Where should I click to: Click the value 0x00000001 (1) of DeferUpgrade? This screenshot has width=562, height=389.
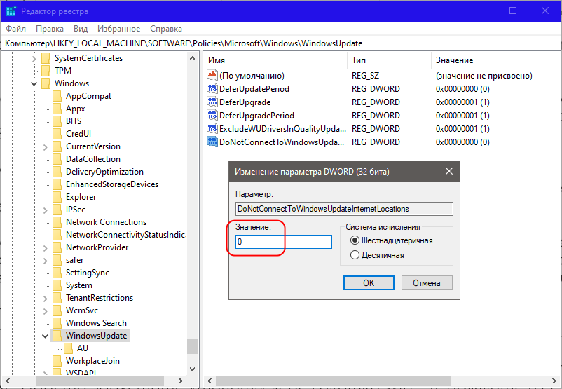pos(462,102)
